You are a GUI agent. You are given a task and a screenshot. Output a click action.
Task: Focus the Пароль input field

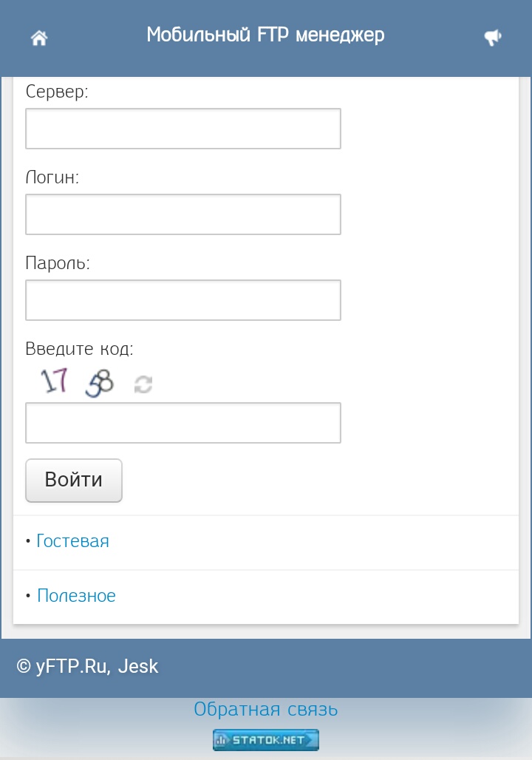pos(183,300)
